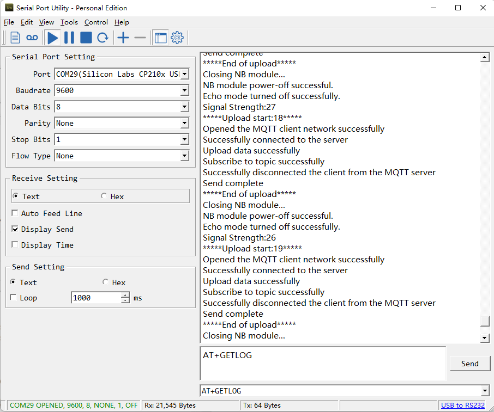Open the Control menu
Screen dimensions: 494x412
pyautogui.click(x=96, y=22)
